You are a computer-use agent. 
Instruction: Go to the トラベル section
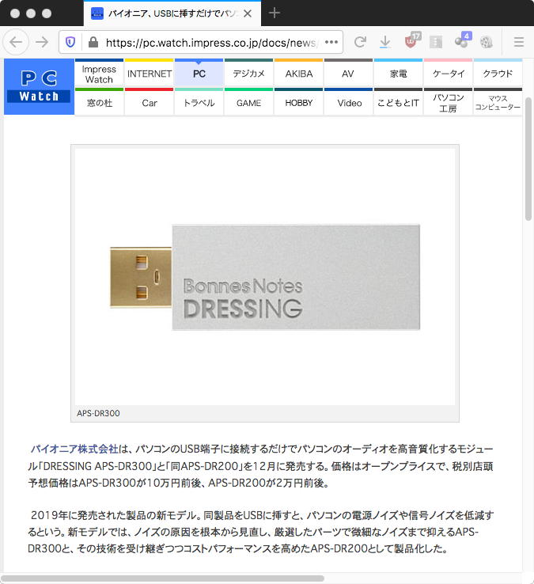click(199, 103)
